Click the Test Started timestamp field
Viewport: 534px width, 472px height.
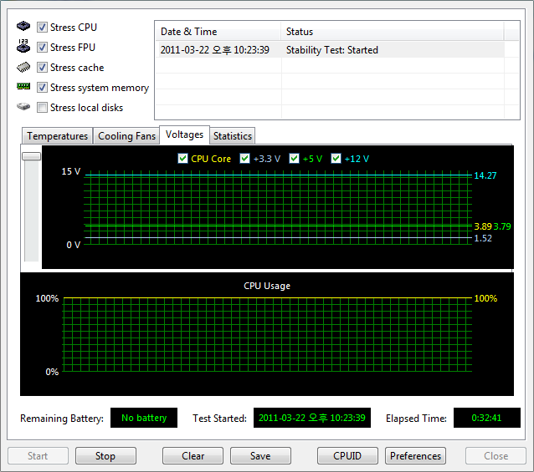tap(312, 418)
